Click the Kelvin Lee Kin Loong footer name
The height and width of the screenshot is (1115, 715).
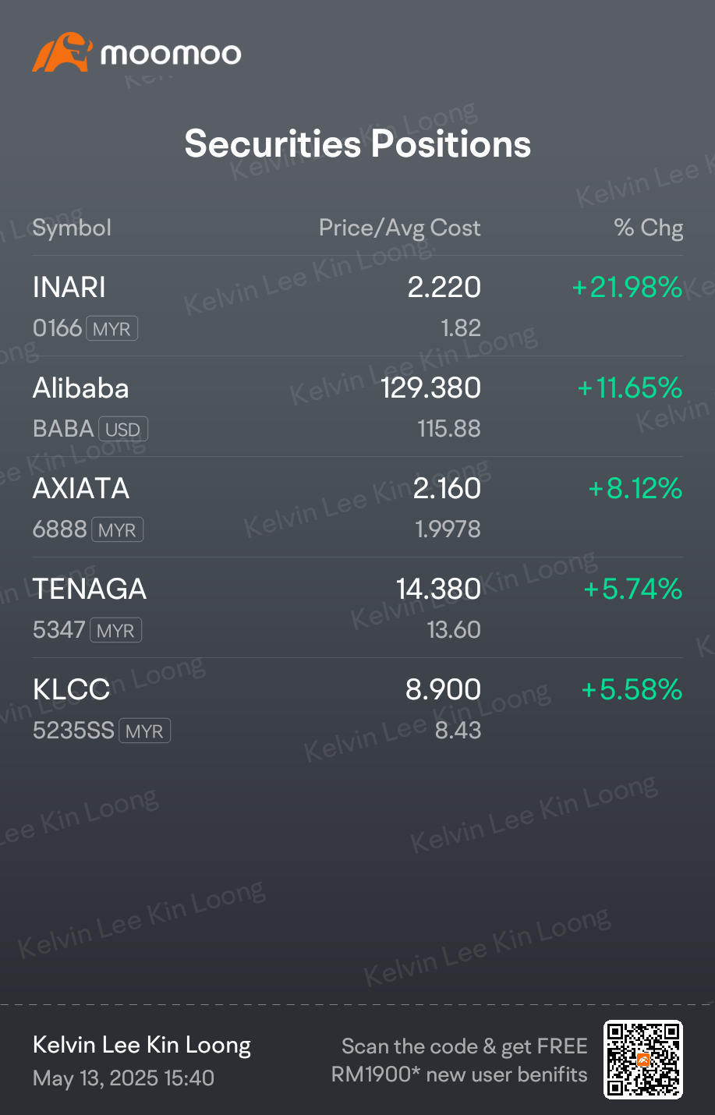pyautogui.click(x=142, y=1046)
